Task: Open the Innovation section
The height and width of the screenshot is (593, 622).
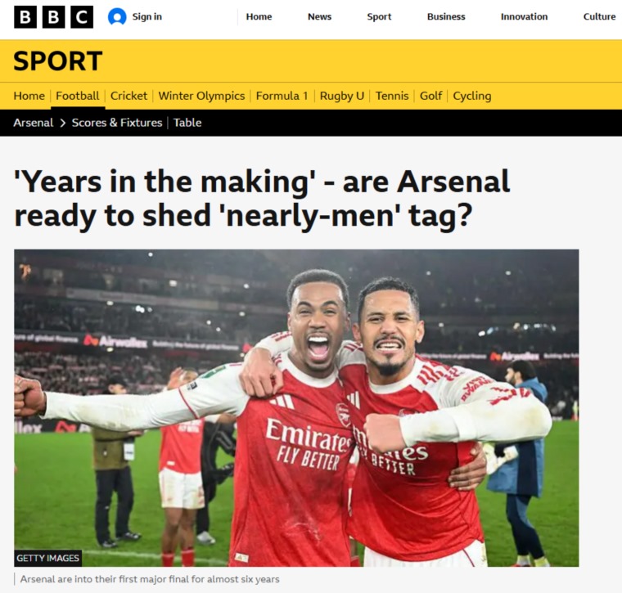Action: point(524,16)
